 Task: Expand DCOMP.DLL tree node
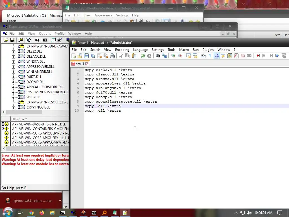click(13, 82)
